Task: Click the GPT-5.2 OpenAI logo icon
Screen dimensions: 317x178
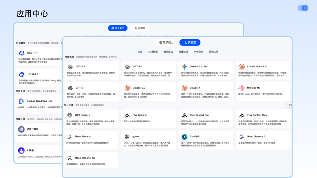Action: tap(70, 67)
